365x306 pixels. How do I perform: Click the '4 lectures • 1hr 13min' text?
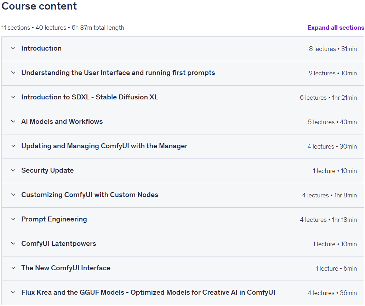pos(328,220)
